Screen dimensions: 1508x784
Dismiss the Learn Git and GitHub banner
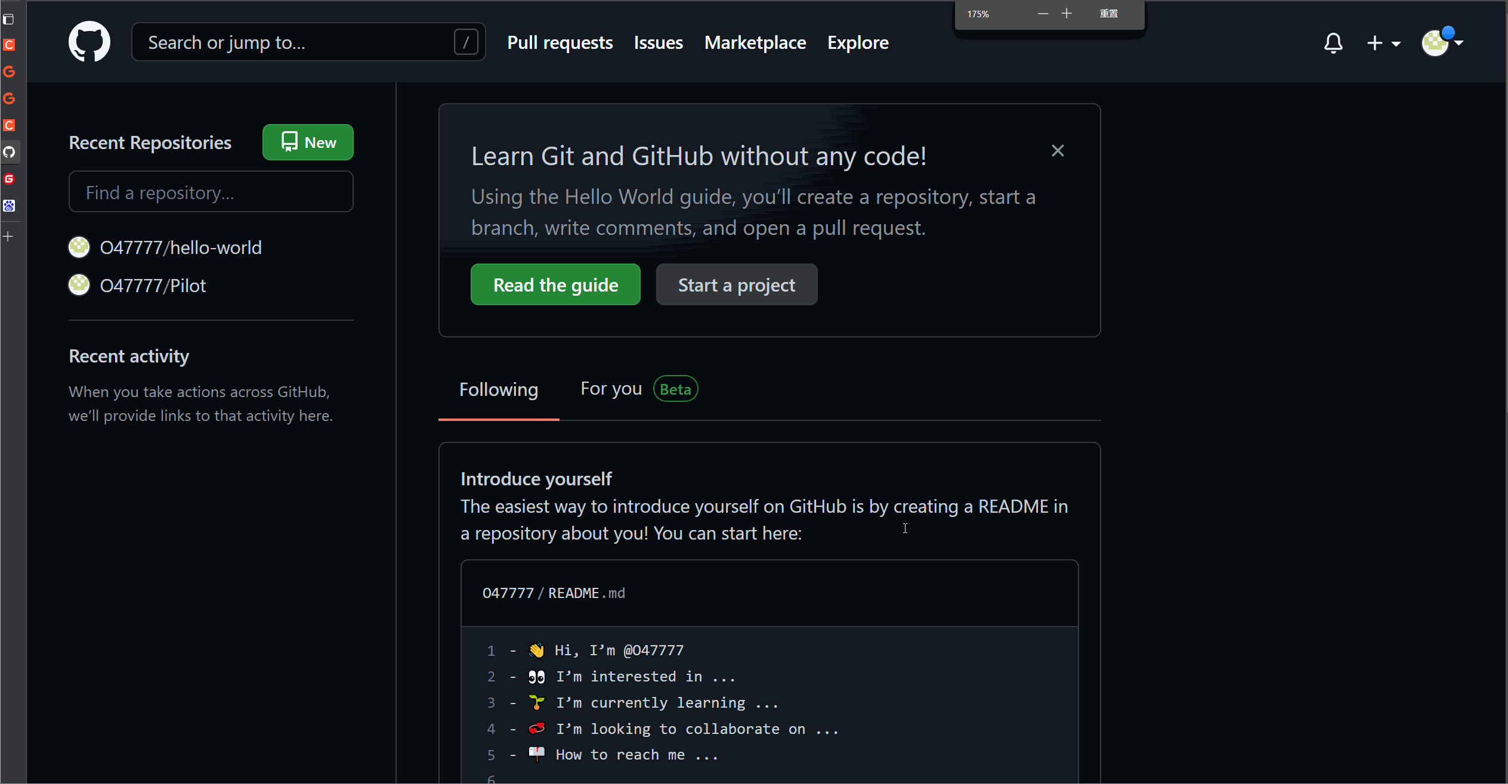pos(1058,151)
